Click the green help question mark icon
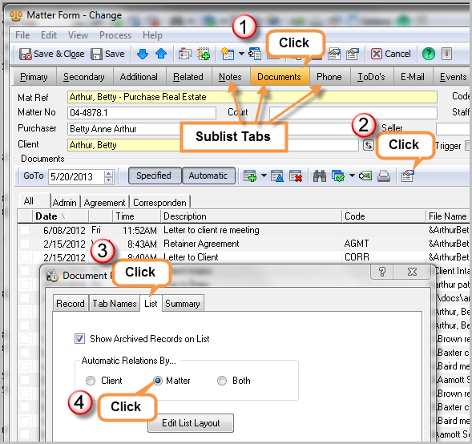 429,54
